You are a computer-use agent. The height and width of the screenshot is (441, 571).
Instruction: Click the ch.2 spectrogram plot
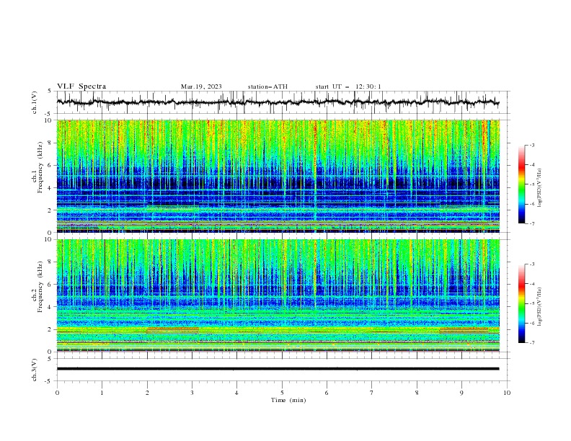278,295
